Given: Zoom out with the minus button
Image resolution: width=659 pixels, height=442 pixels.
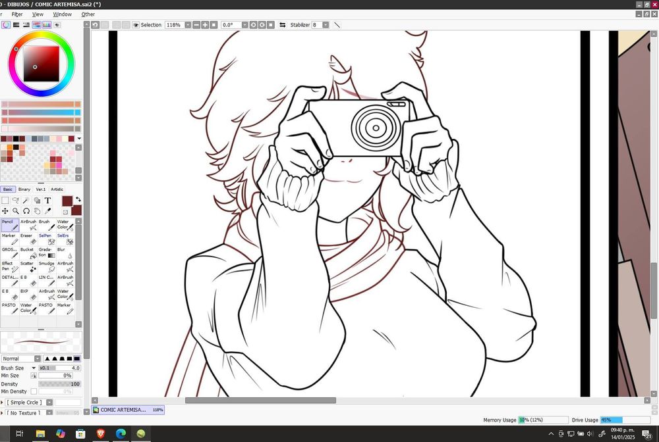Looking at the screenshot, I should [x=196, y=25].
